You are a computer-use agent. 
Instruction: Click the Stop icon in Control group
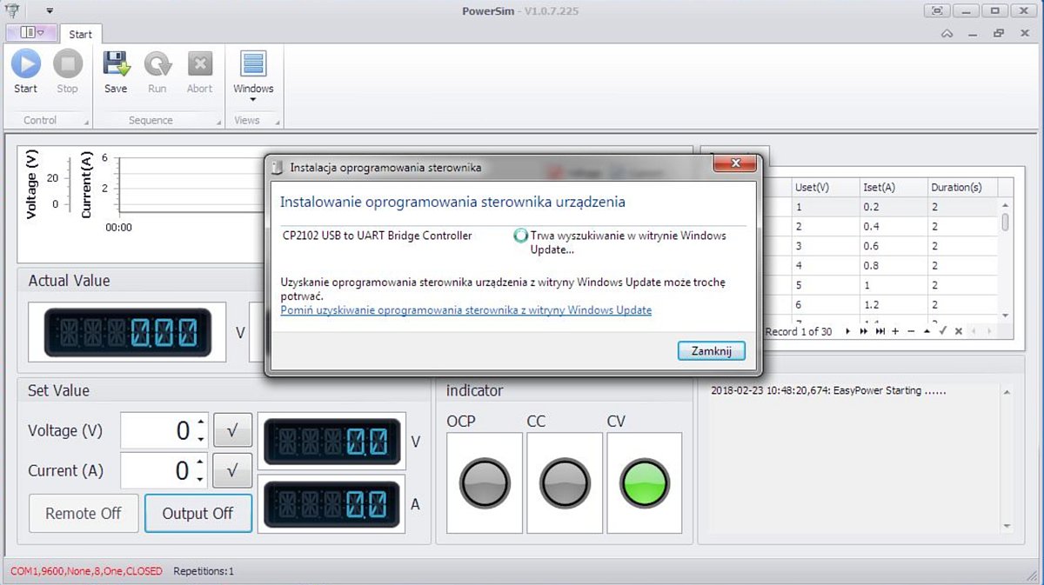click(67, 63)
